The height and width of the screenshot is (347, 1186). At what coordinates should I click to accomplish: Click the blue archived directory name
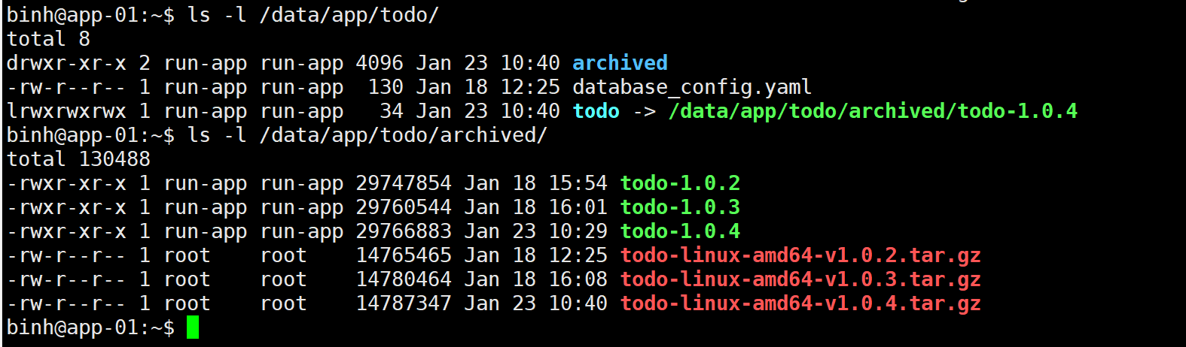[x=620, y=63]
